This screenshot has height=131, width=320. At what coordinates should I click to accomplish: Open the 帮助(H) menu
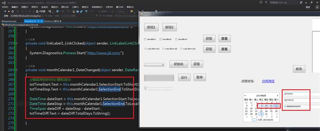(130, 7)
